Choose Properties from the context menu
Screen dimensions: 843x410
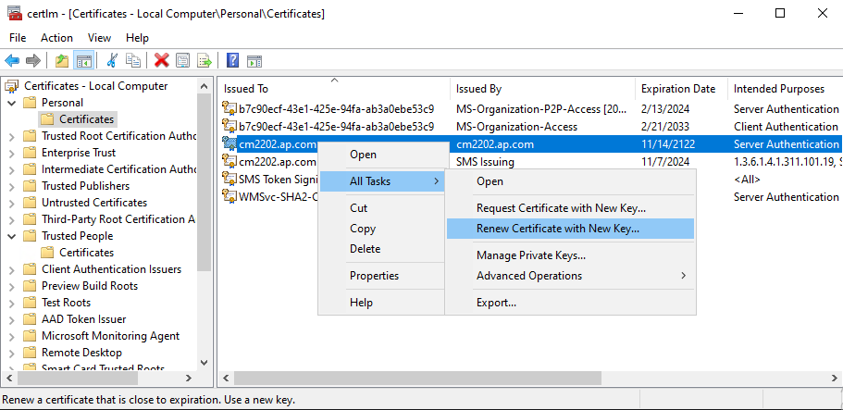(381, 276)
